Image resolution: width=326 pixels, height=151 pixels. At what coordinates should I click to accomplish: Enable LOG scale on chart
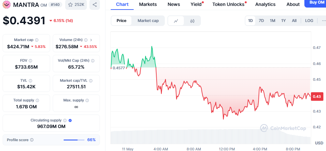click(x=309, y=21)
